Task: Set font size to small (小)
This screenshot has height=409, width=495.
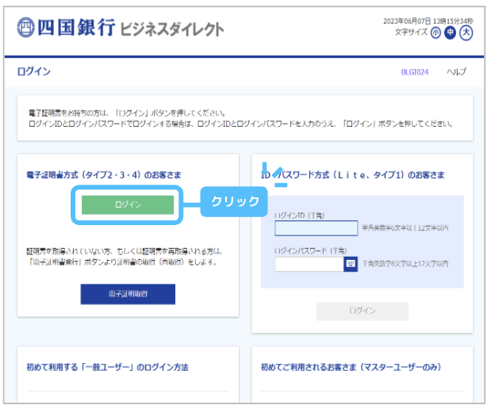Action: click(x=436, y=32)
